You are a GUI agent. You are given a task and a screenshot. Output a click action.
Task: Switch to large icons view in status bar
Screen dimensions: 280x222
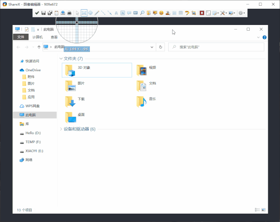[x=263, y=210]
